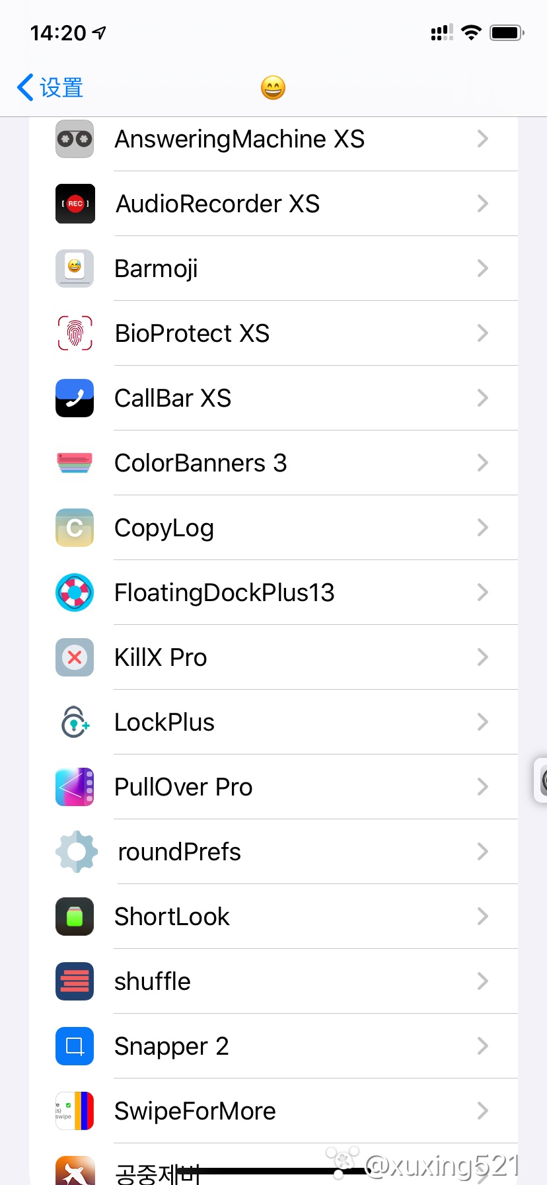
Task: Tap the BioProtect XS fingerprint icon
Action: [x=75, y=333]
